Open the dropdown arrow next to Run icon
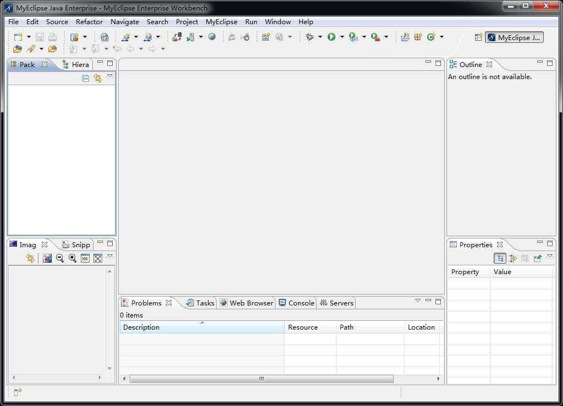 (342, 37)
